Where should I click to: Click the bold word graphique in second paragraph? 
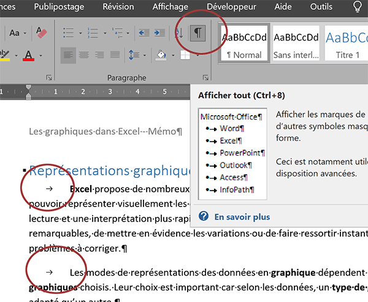click(293, 273)
